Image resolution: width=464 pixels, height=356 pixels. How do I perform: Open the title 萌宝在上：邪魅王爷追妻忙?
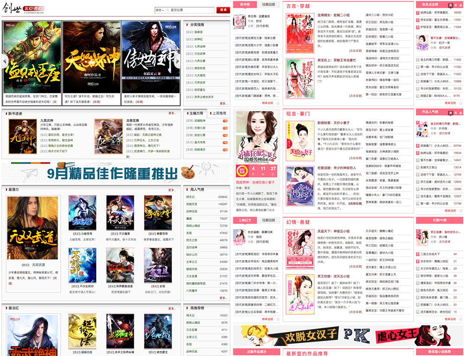tap(337, 60)
